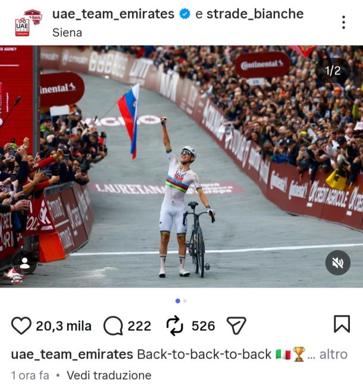Unmute audio with the speaker icon
363x385 pixels.
[x=338, y=262]
